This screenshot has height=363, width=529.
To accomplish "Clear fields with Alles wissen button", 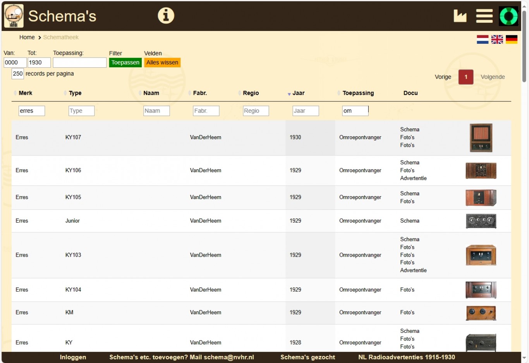I will pyautogui.click(x=162, y=62).
